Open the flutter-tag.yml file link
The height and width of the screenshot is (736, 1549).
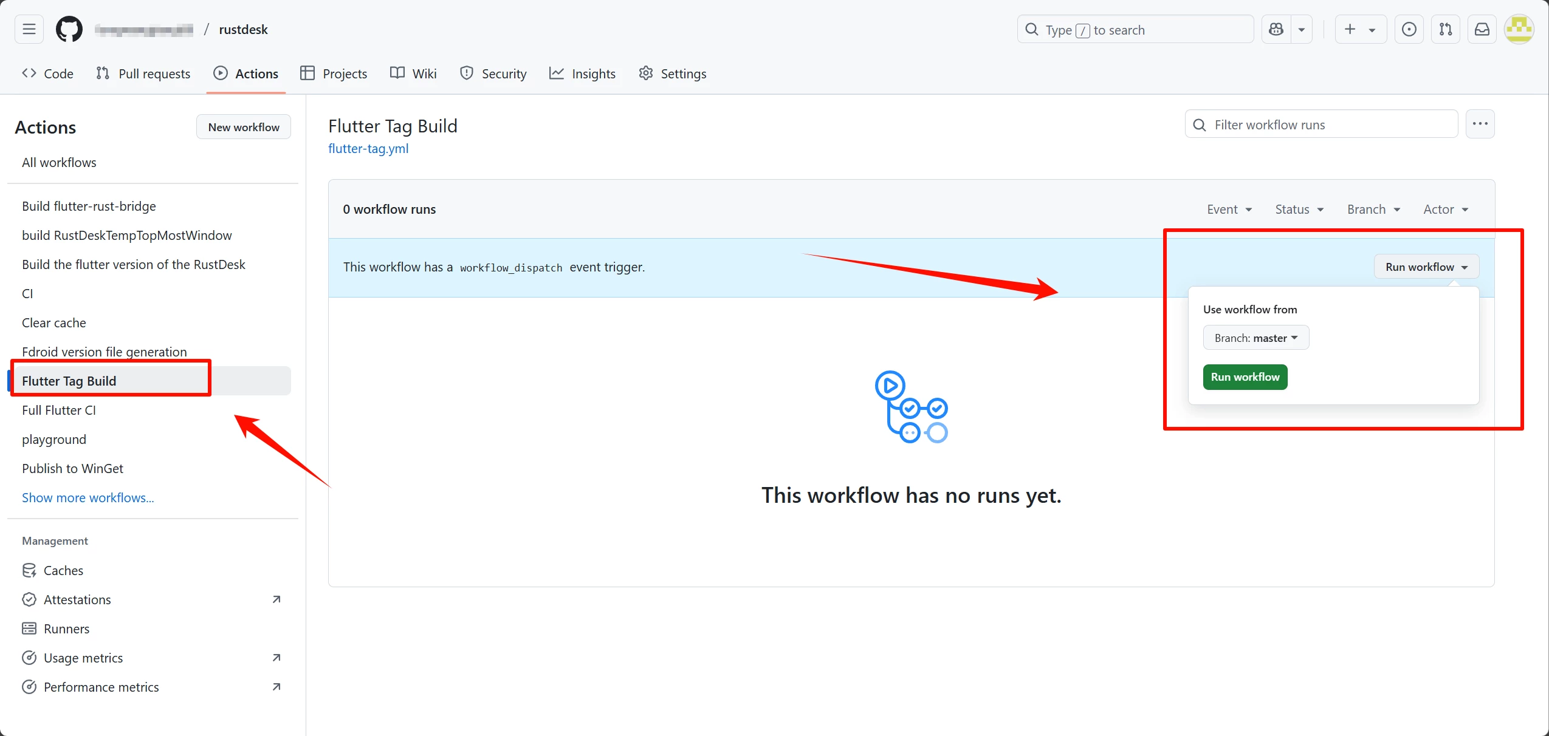click(x=368, y=149)
